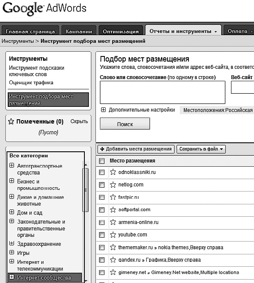Click the categories list scrollbar thumb

pos(86,190)
